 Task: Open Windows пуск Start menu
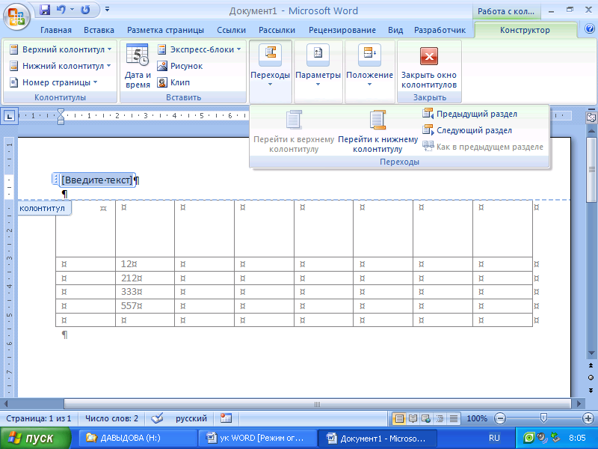click(35, 438)
